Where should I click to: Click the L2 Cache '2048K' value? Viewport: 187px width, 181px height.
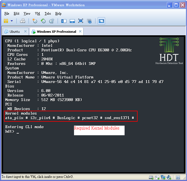[x=47, y=59]
